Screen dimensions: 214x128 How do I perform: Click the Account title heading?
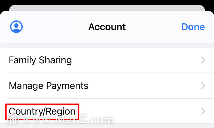107,27
